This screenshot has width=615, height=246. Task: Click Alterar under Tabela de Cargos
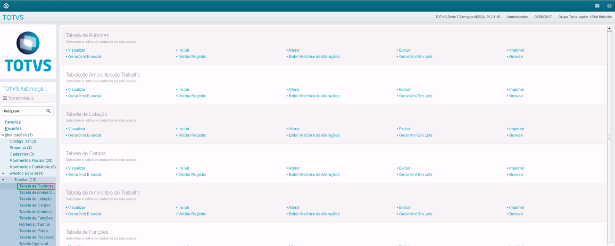point(294,168)
